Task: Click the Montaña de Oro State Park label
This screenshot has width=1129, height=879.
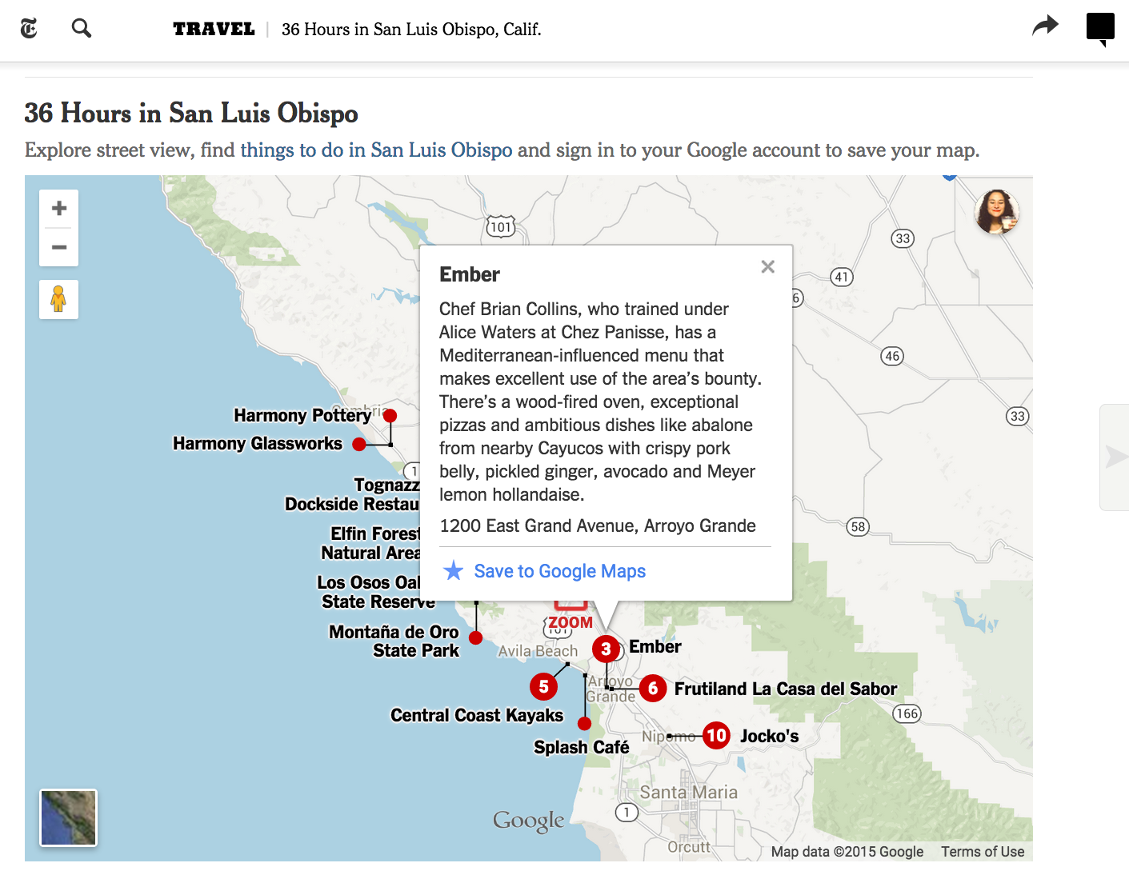Action: click(x=394, y=641)
